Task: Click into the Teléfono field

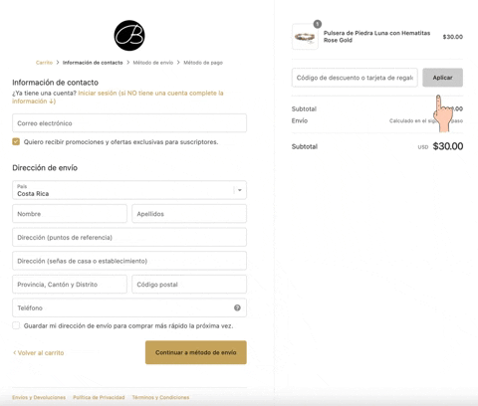Action: pos(129,307)
